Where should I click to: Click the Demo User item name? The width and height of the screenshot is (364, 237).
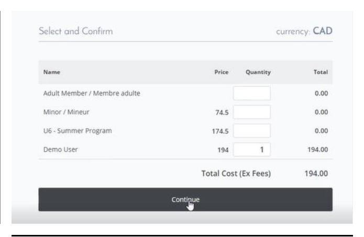(x=60, y=150)
